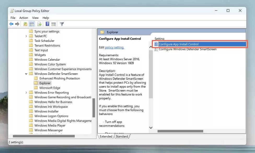Viewport: 255px width, 153px height.
Task: Select Windows Media Player folder
Action: coord(50,126)
